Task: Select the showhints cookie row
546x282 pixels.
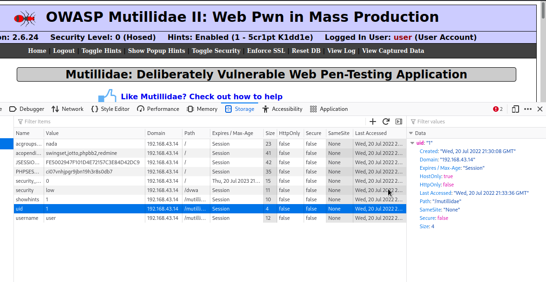Action: pyautogui.click(x=210, y=199)
